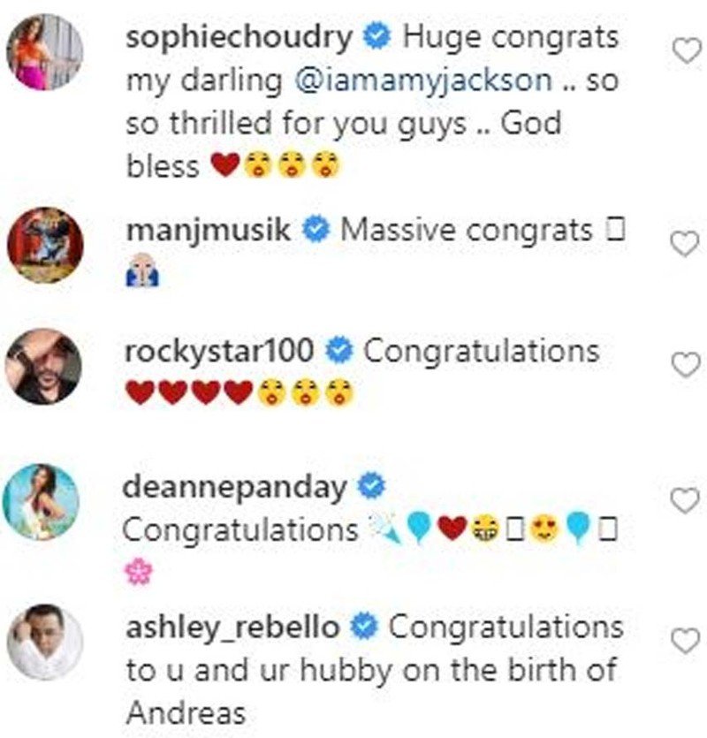View rockystar100's profile photo
Screen dimensions: 707x738
point(44,366)
